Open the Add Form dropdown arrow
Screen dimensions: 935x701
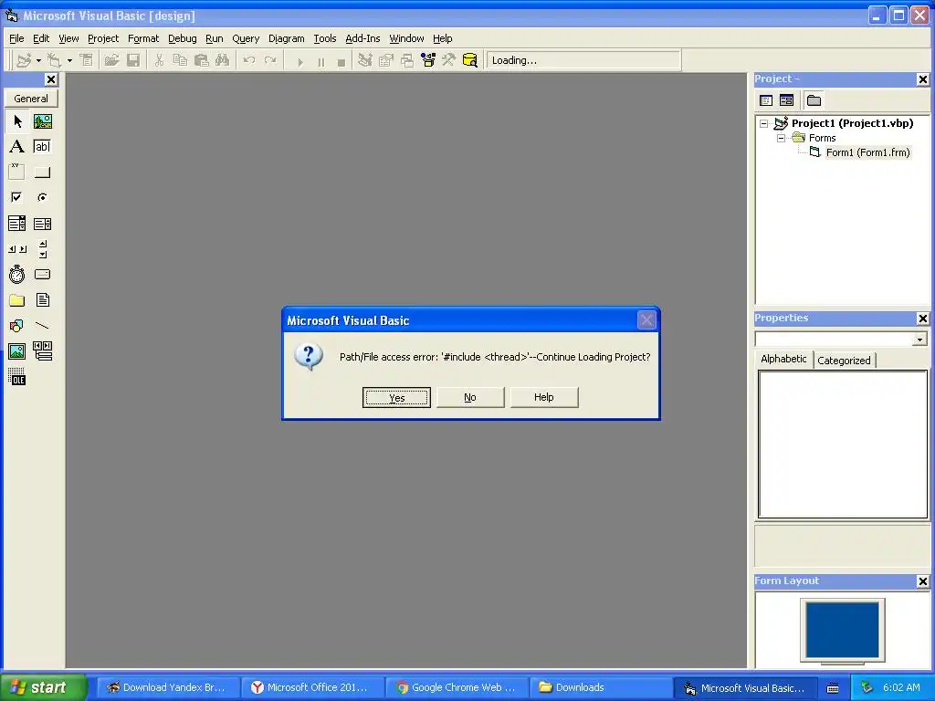click(x=69, y=60)
